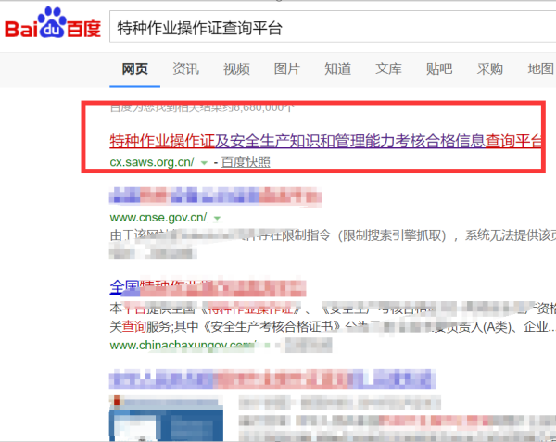Open the 地图 tab
This screenshot has width=556, height=442.
point(540,69)
